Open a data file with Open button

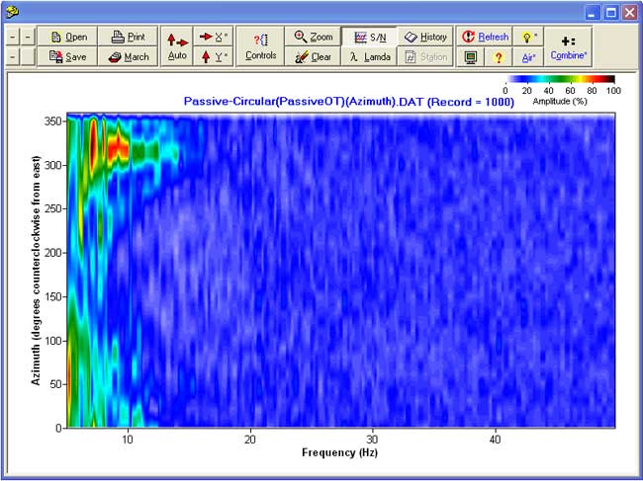tap(67, 37)
